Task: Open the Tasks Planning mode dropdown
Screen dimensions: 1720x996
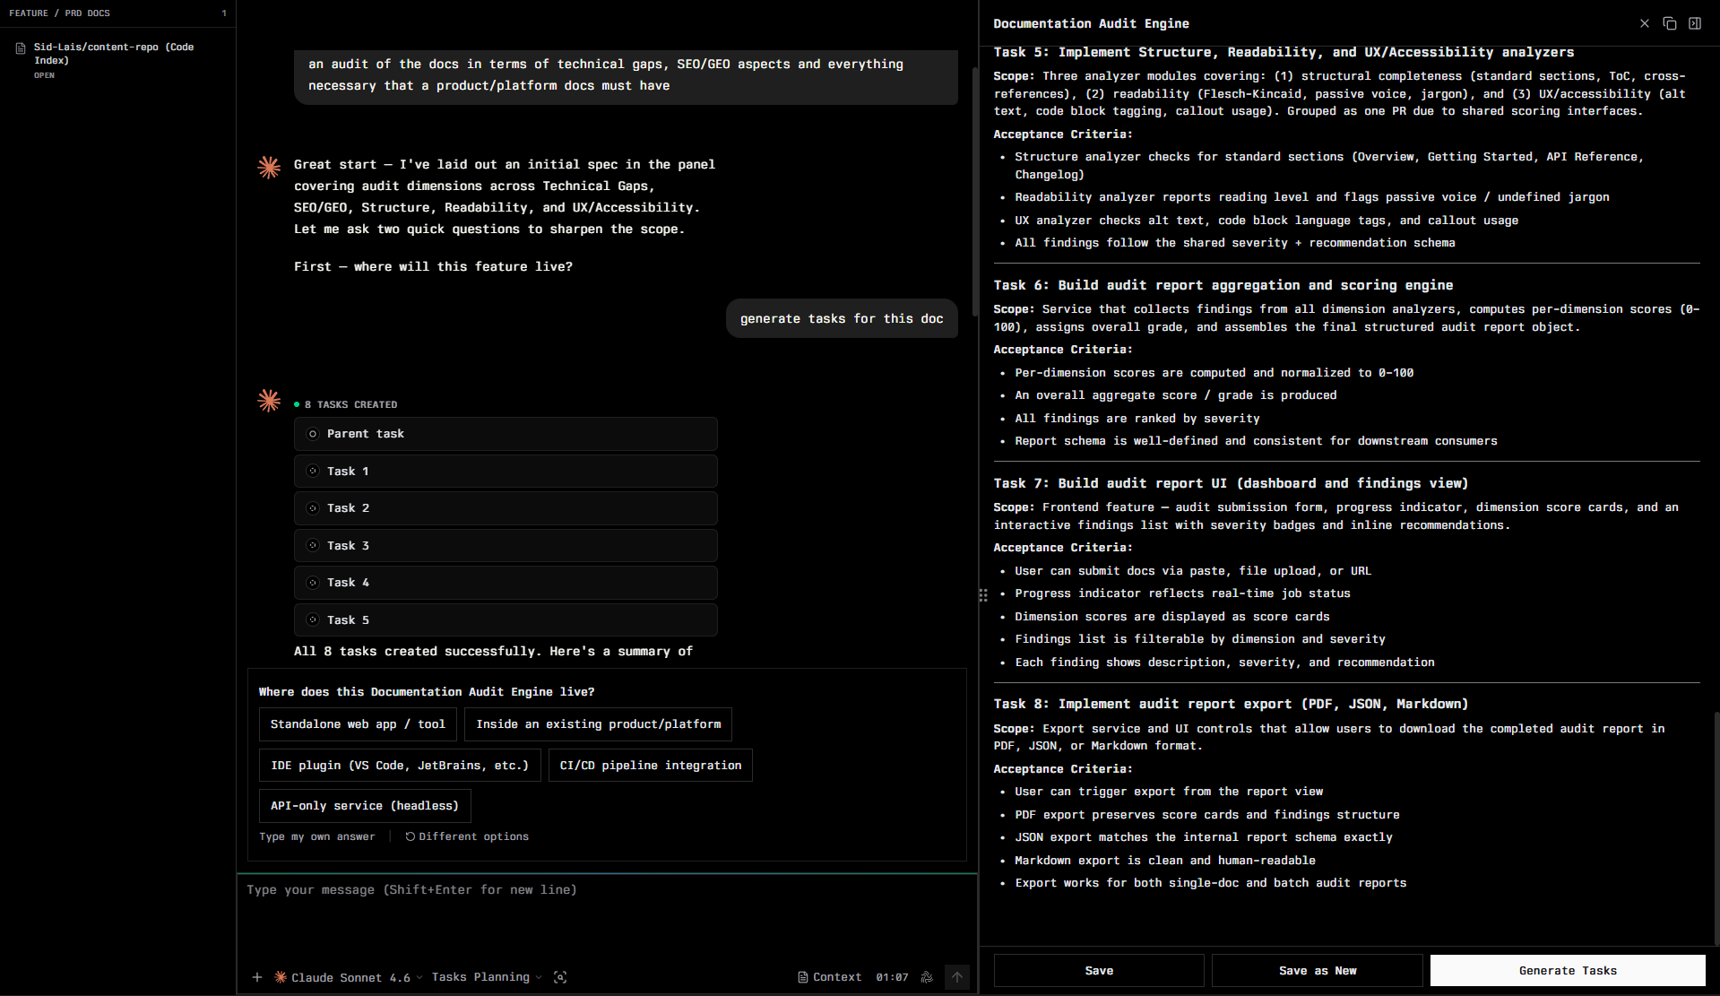Action: (x=487, y=977)
